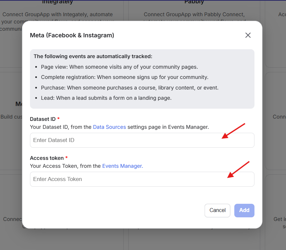Click the Access token label
The image size is (286, 250).
pos(47,158)
